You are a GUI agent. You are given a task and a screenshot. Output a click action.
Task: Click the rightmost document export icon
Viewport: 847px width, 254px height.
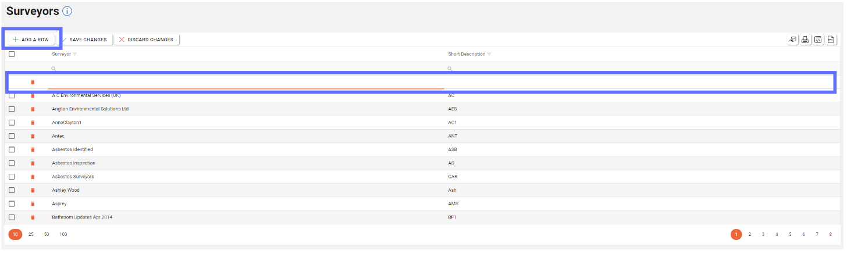click(x=831, y=40)
